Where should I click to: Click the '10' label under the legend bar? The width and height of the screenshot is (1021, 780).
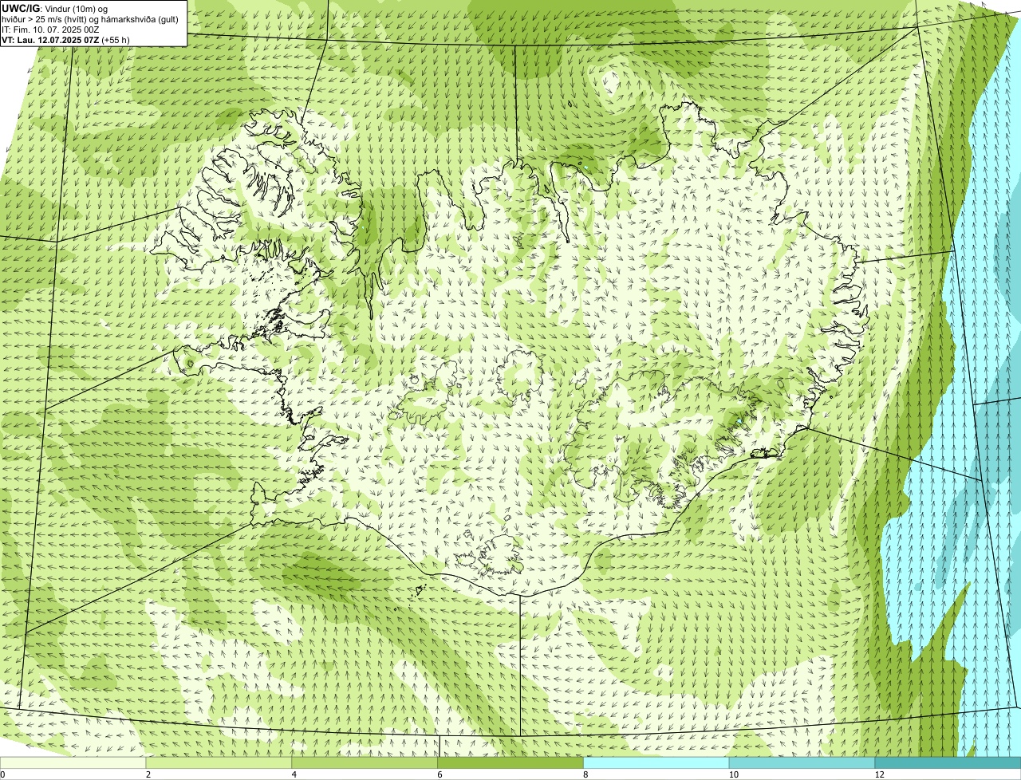[733, 774]
